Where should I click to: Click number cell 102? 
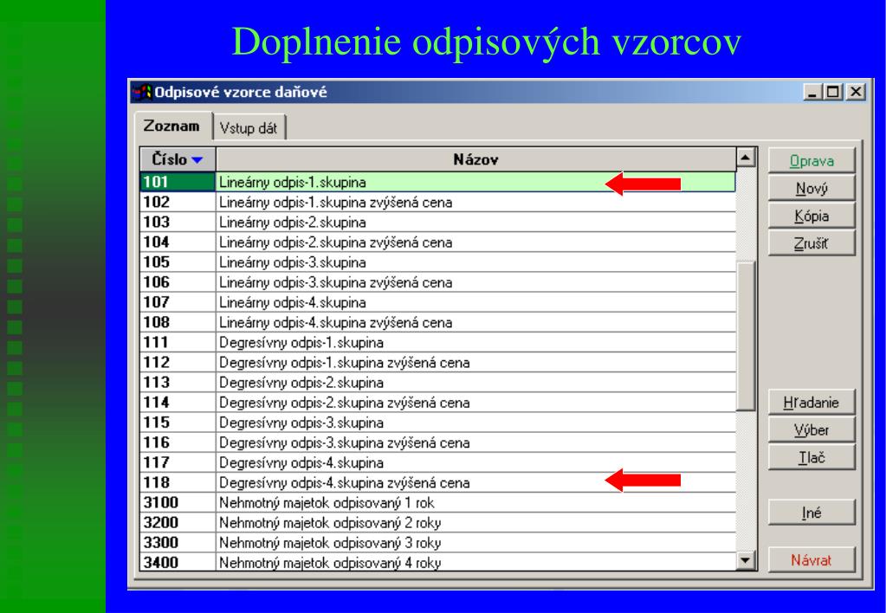(178, 203)
